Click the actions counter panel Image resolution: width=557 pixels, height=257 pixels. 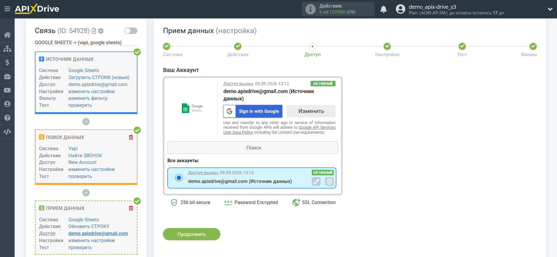point(338,9)
